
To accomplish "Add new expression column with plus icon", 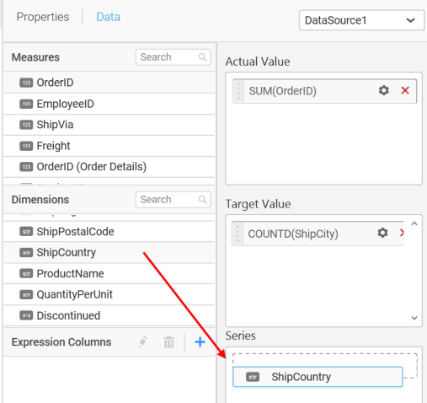I will tap(200, 342).
